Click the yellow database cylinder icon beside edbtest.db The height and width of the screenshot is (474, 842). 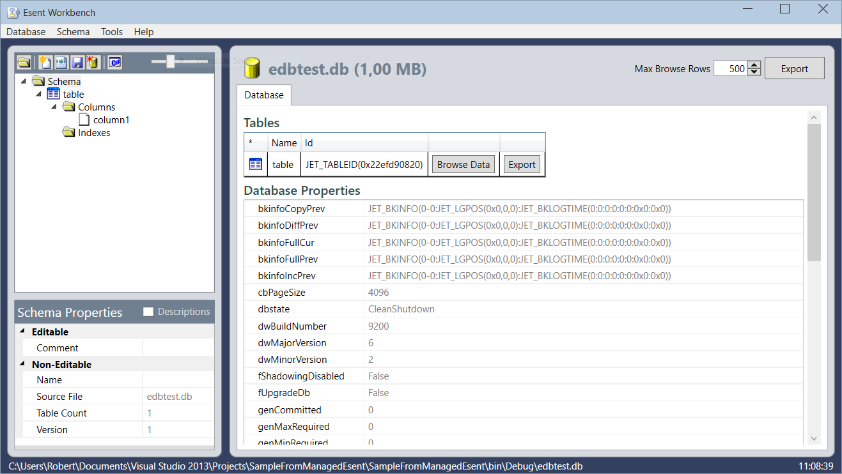252,69
